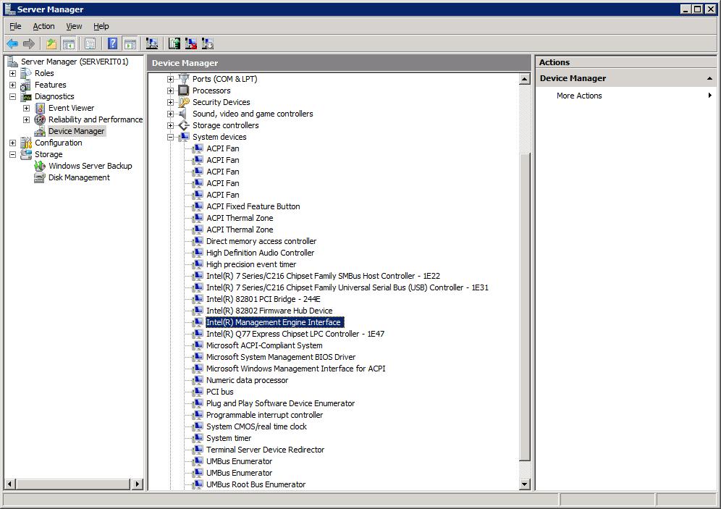Select Intel(R) Management Engine Interface
The height and width of the screenshot is (509, 721).
point(274,322)
